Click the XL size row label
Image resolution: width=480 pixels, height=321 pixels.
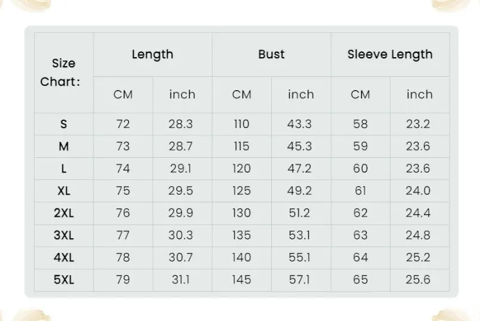click(64, 191)
